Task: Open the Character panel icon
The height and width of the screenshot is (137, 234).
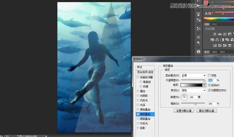Action: [198, 37]
